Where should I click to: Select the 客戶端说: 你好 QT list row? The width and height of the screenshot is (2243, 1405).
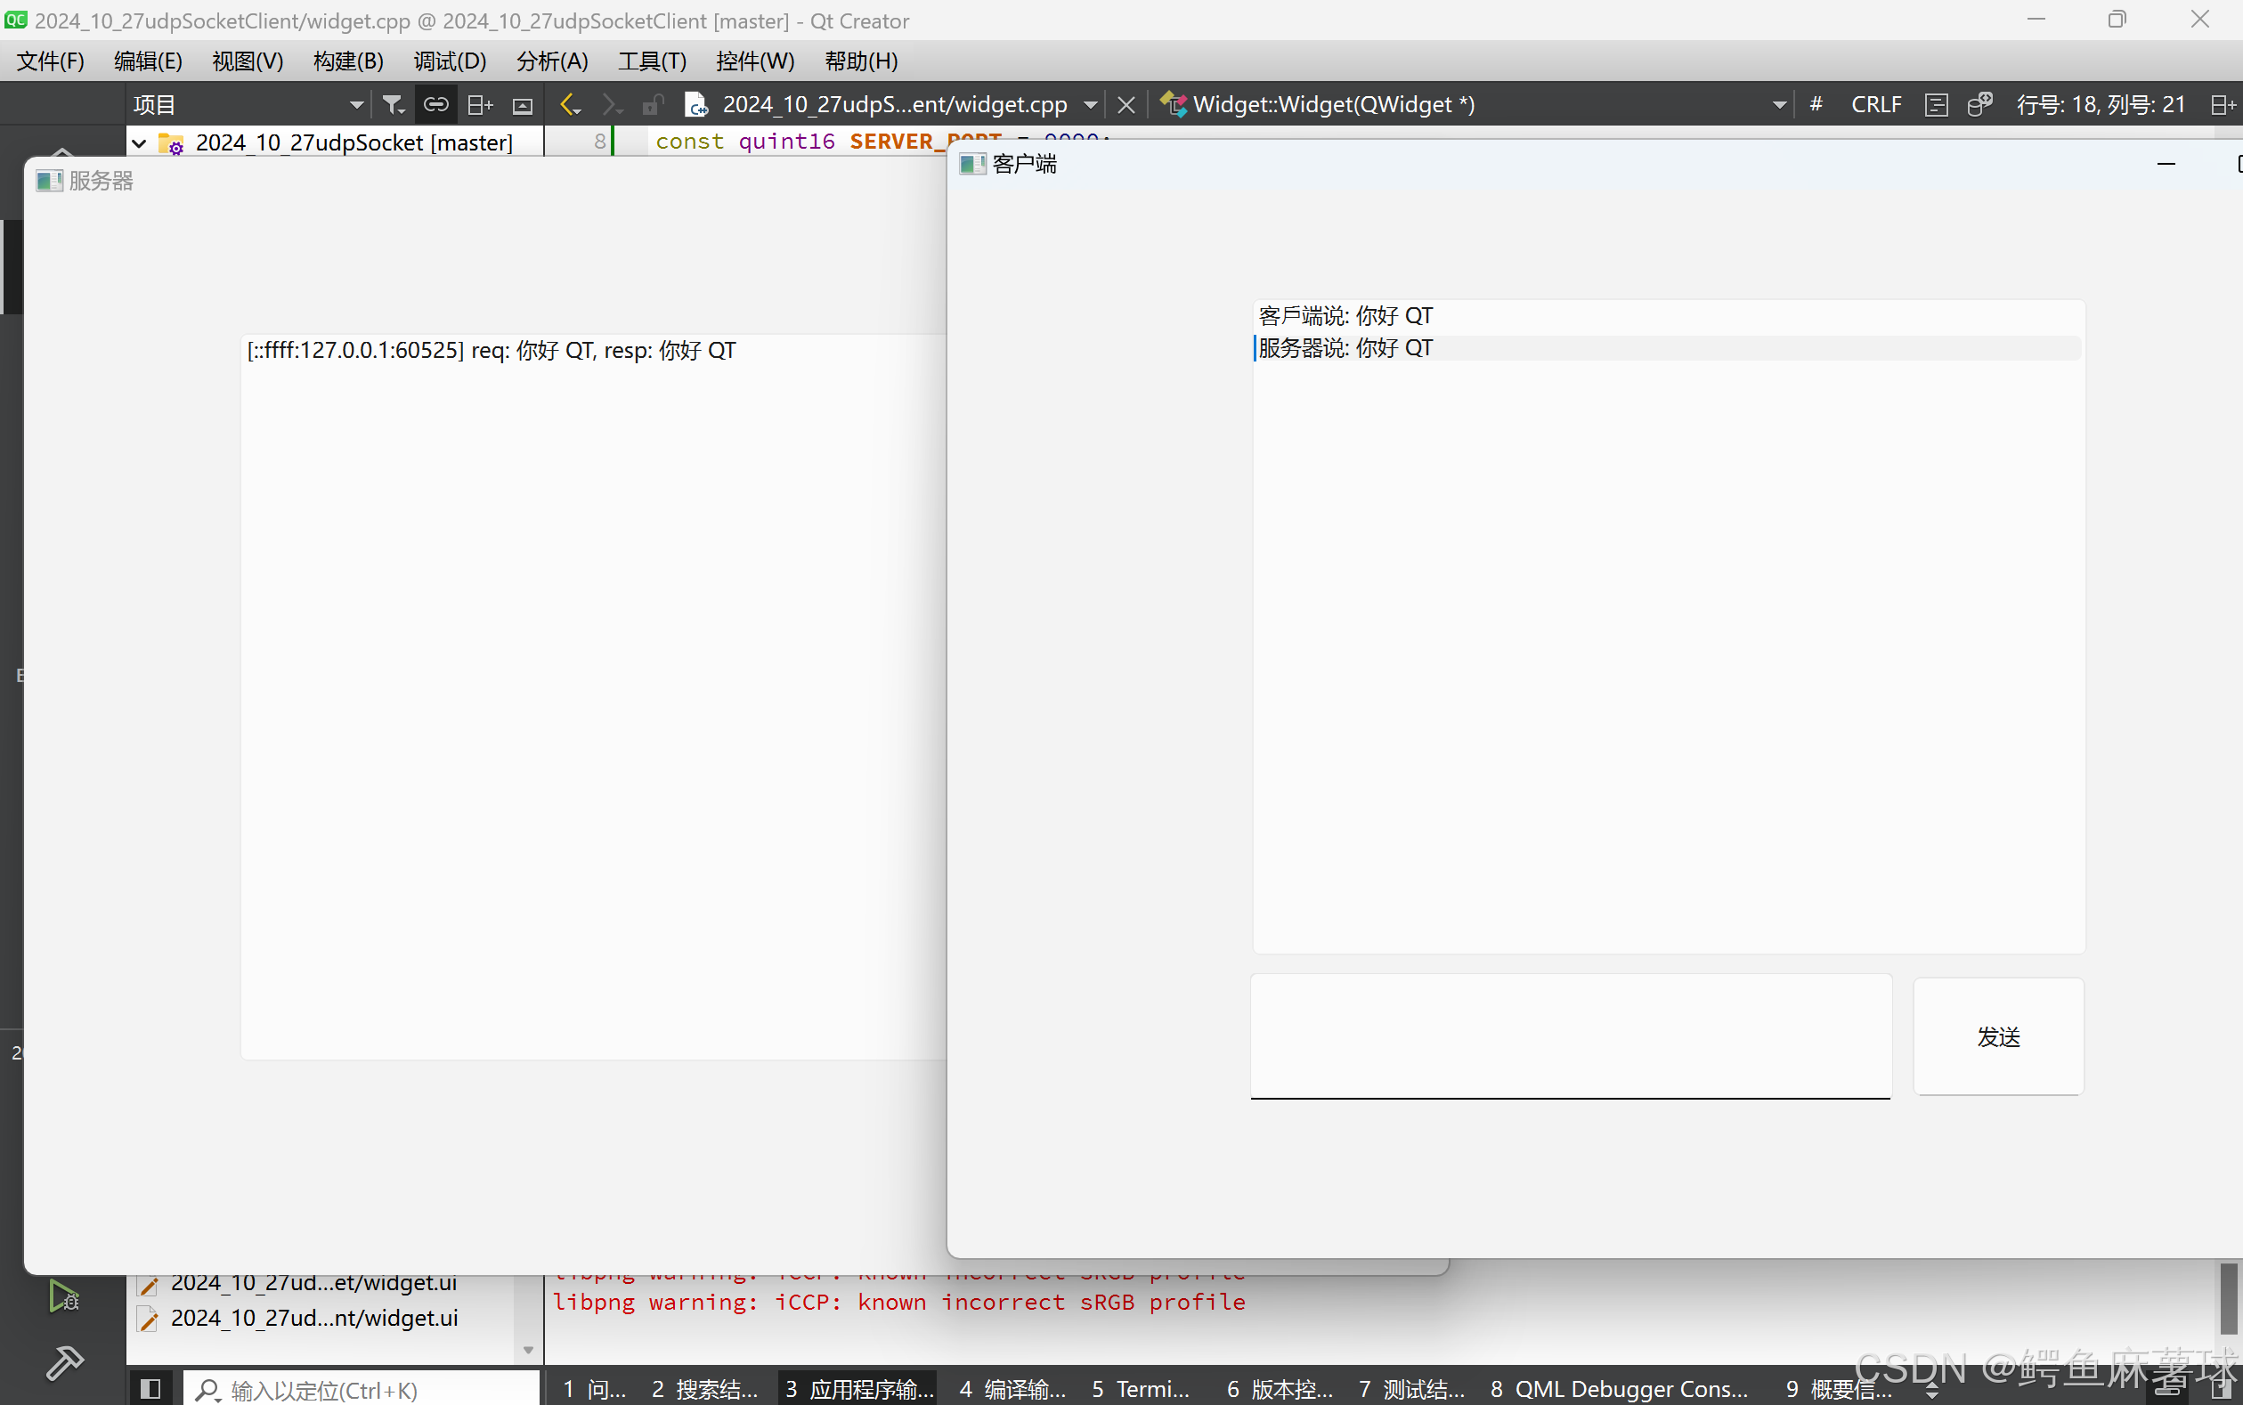click(x=1667, y=316)
